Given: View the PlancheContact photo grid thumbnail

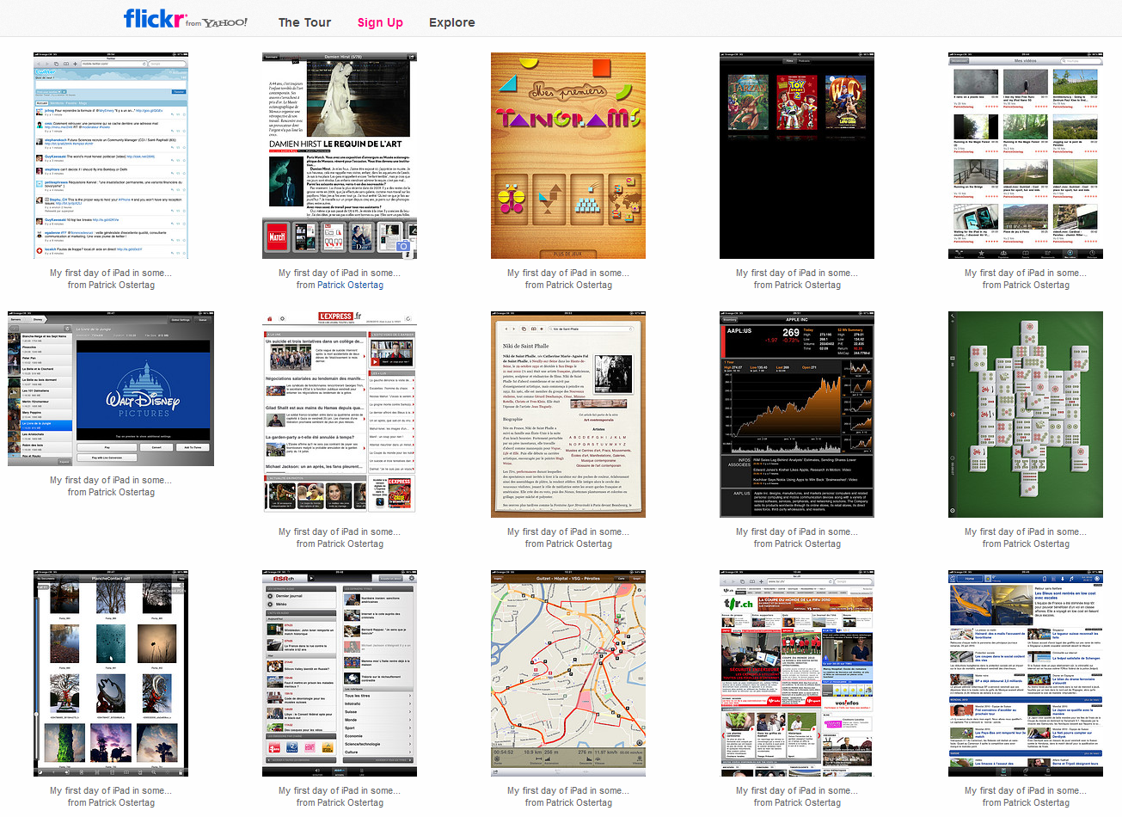Looking at the screenshot, I should 111,673.
